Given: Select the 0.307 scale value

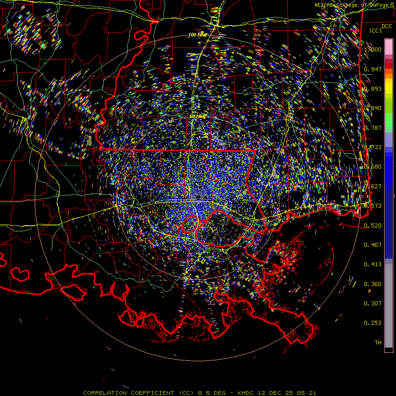Looking at the screenshot, I should click(x=373, y=304).
